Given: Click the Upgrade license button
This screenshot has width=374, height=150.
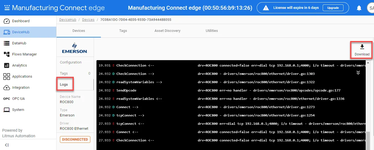Looking at the screenshot, I should (x=333, y=8).
